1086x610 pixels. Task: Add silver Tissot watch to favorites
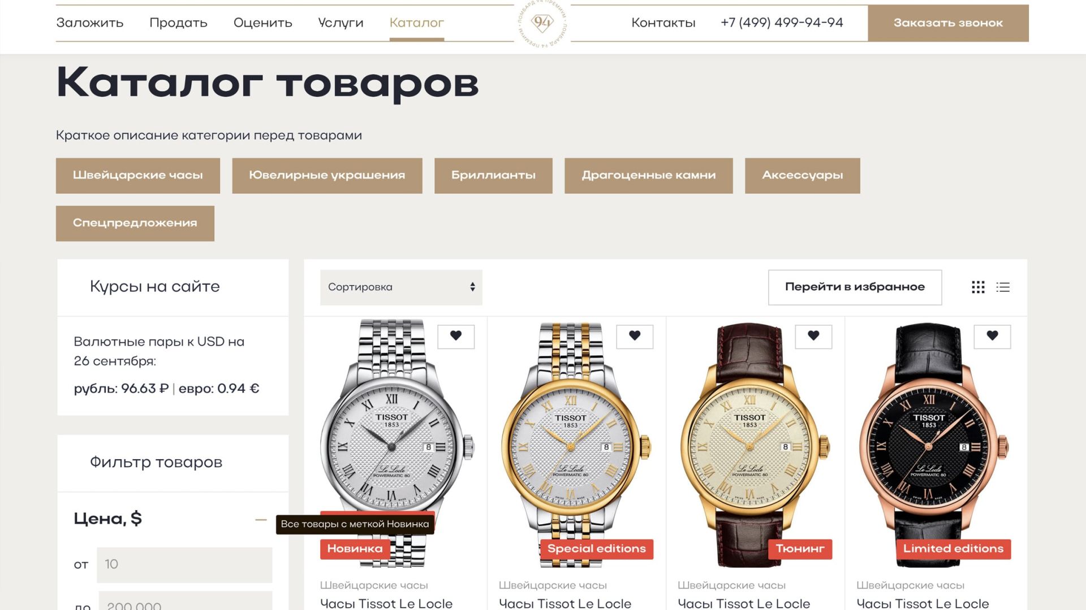pyautogui.click(x=456, y=337)
